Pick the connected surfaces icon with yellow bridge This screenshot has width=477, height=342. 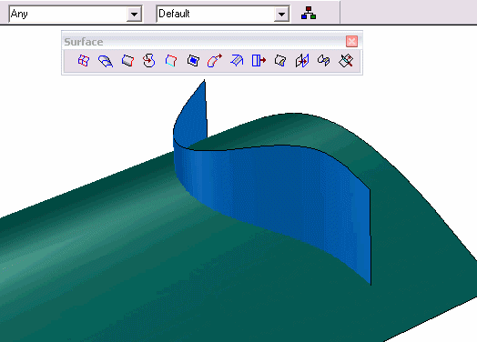pos(324,61)
